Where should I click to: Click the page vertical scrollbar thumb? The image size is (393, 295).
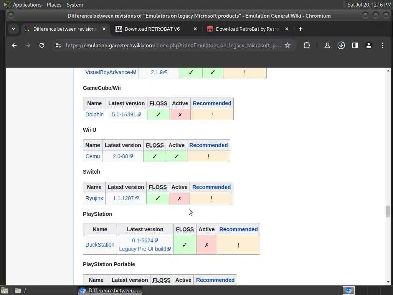(388, 212)
